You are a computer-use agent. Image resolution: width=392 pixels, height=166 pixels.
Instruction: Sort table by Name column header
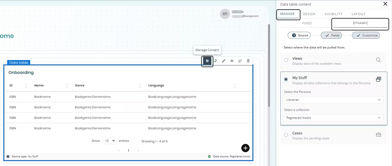(39, 85)
